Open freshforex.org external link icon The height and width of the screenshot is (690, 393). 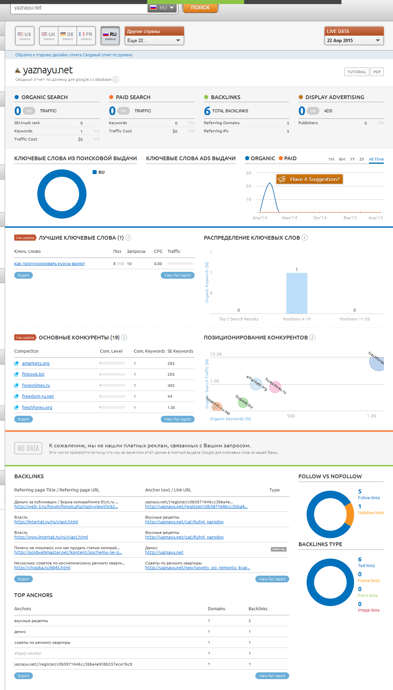16,408
